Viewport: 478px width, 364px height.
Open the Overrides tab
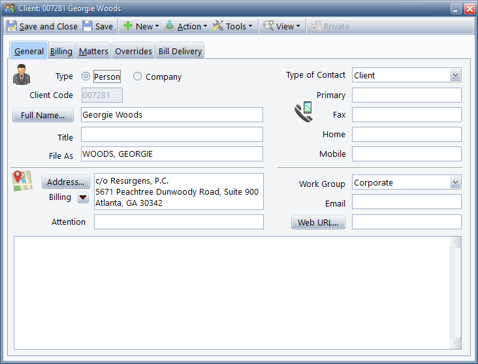click(x=133, y=52)
